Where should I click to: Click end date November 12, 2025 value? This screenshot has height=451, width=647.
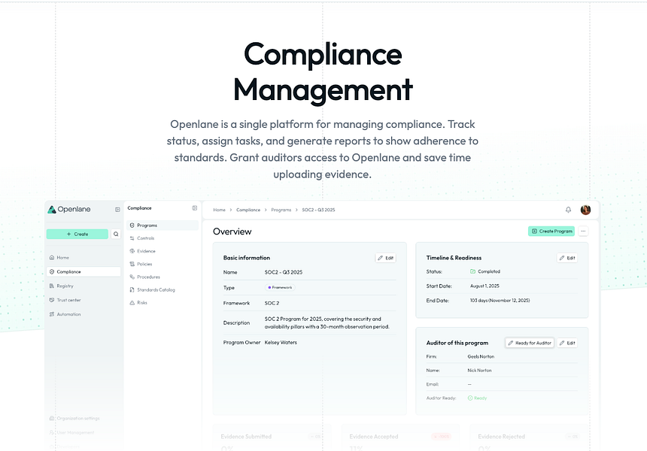(500, 301)
